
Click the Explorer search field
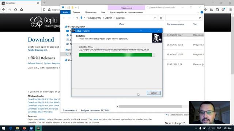click(x=183, y=18)
